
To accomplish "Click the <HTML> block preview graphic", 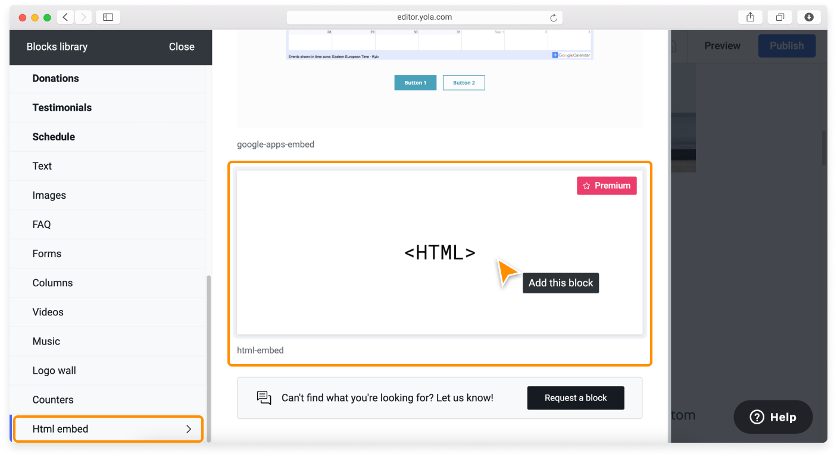I will pos(440,252).
